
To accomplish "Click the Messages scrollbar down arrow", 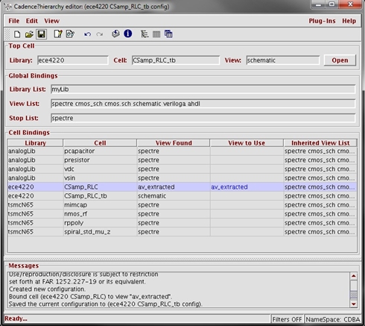I will [x=353, y=304].
